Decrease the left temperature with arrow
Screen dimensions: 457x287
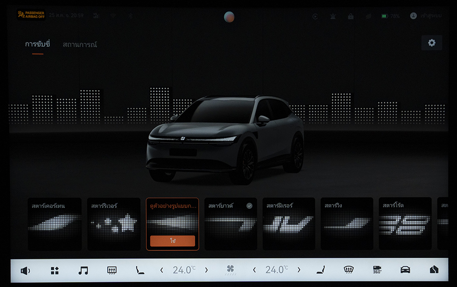(x=161, y=271)
